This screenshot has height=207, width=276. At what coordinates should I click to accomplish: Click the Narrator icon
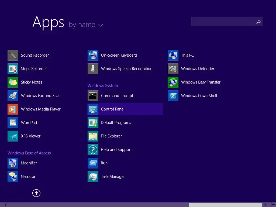[13, 177]
